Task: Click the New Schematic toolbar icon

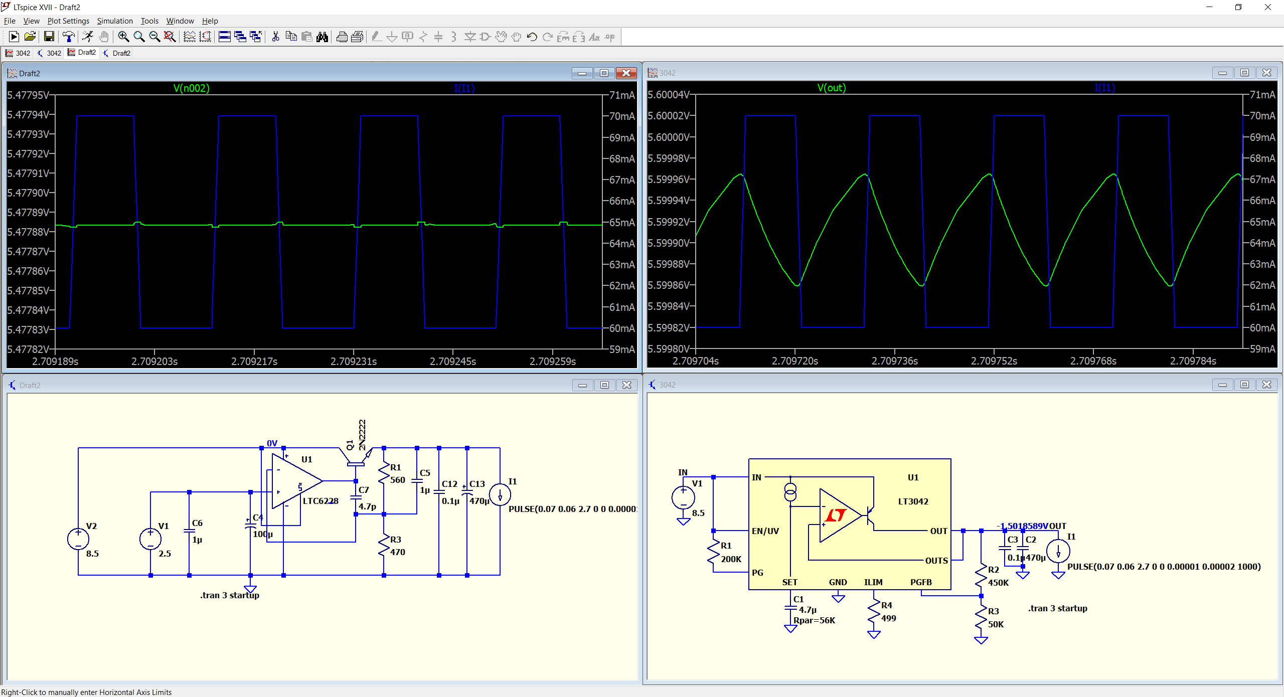Action: click(x=14, y=37)
